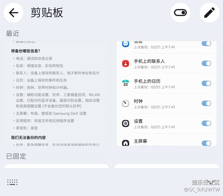Switch off the 主屏幕 backup toggle

[206, 143]
